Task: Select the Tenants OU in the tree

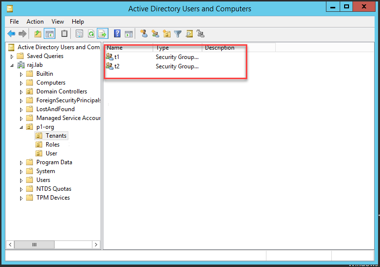Action: [56, 136]
